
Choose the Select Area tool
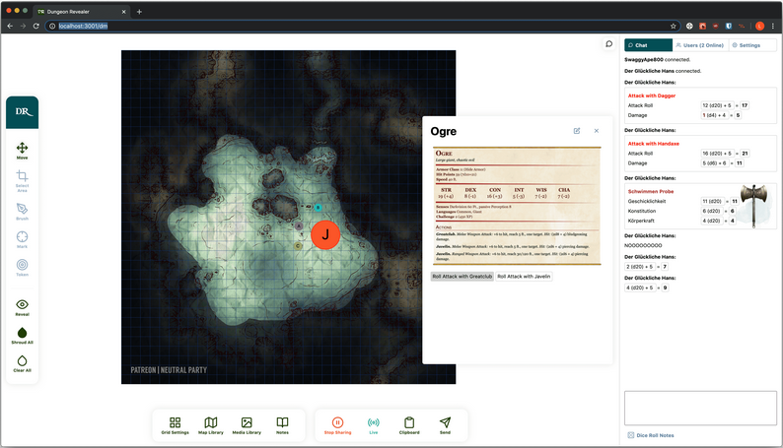(22, 178)
